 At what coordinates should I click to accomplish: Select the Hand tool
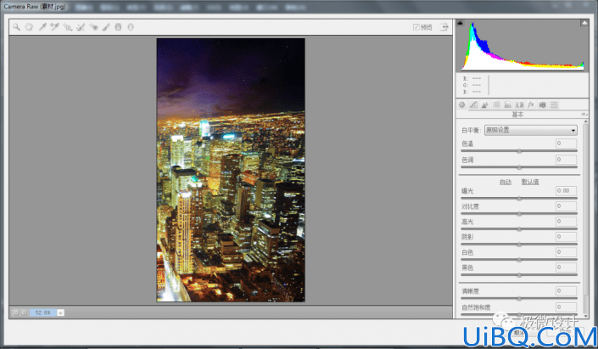pyautogui.click(x=29, y=26)
